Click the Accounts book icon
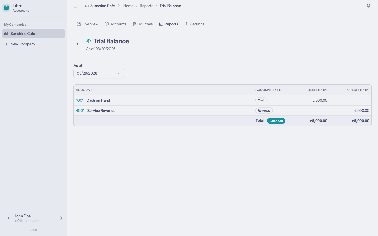Viewport: 378px width, 236px height. tap(107, 24)
